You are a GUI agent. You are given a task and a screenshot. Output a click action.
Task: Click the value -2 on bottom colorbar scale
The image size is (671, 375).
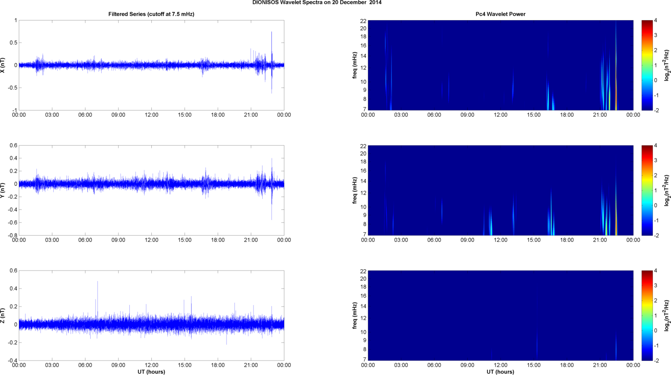pos(656,361)
